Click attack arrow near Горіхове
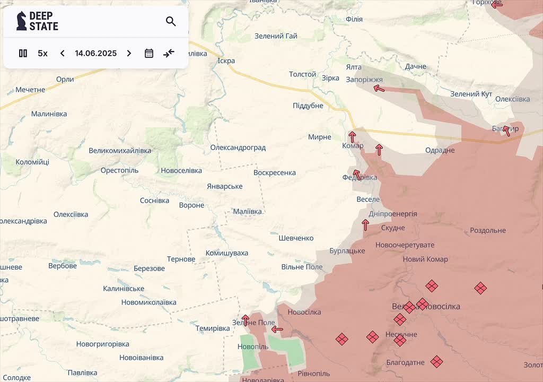 point(497,4)
